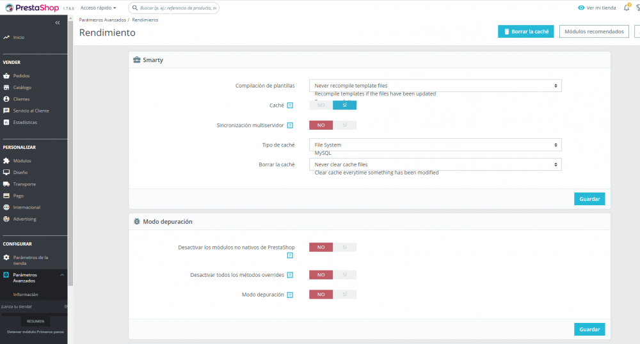Image resolution: width=640 pixels, height=344 pixels.
Task: Open Compilación de plantillas dropdown
Action: coord(435,86)
